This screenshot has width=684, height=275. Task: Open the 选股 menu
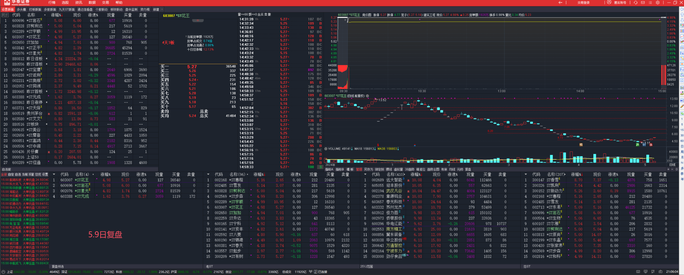click(65, 3)
